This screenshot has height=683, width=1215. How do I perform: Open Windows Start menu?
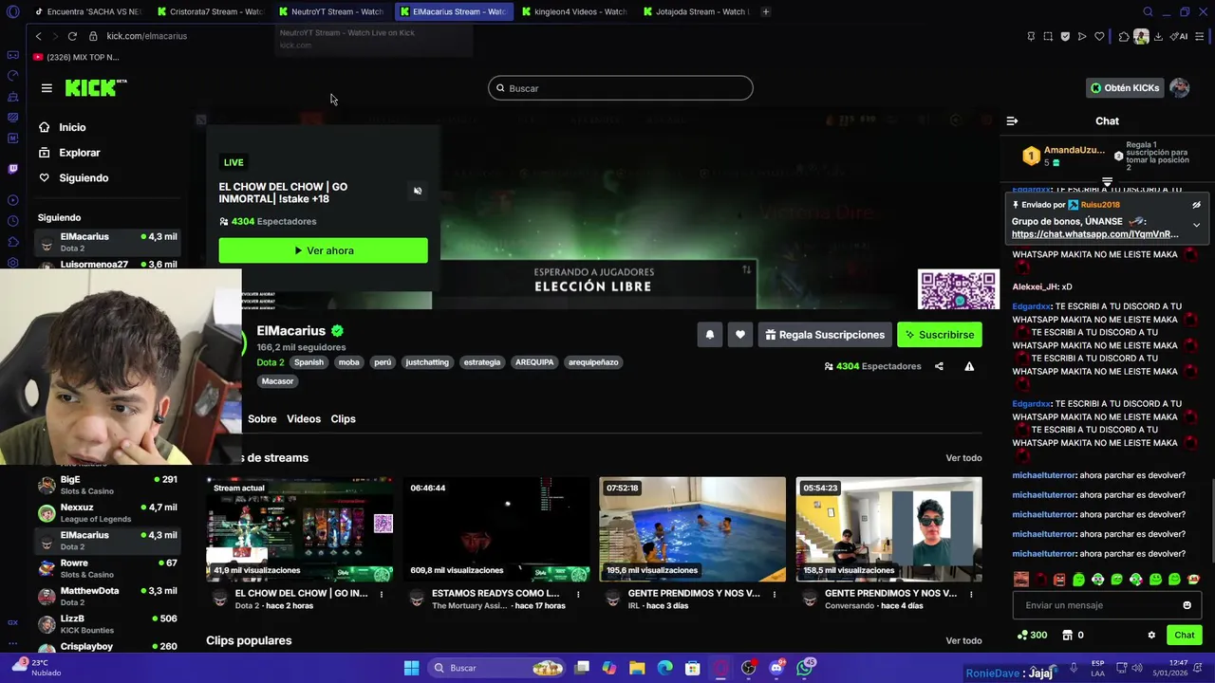click(411, 668)
